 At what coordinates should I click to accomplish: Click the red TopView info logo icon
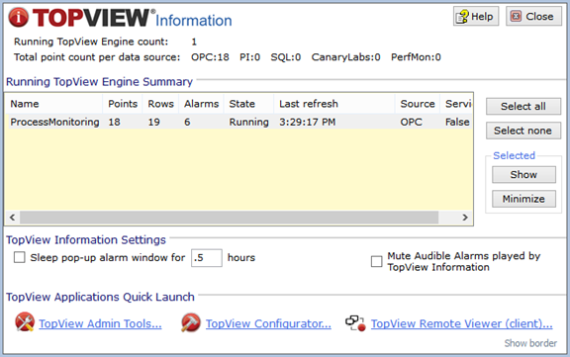pos(18,17)
